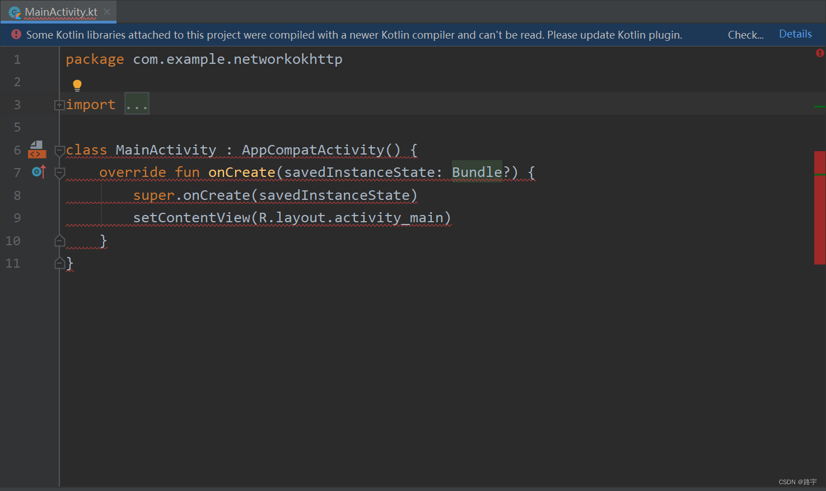Click the import keyword on line 3
The width and height of the screenshot is (826, 491).
click(x=91, y=105)
